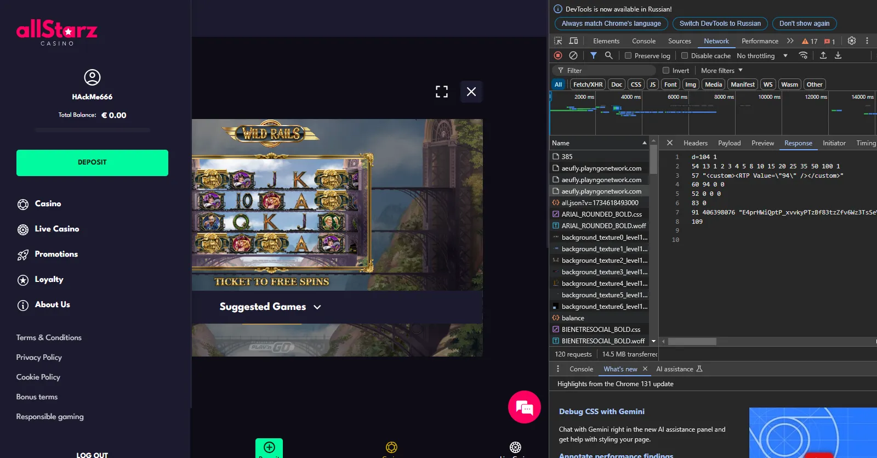Select the balance request row

(x=599, y=318)
